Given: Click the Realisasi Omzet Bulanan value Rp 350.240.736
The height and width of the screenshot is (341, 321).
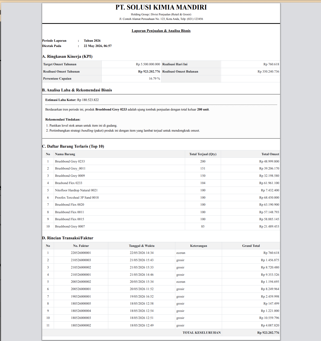Looking at the screenshot, I should tap(268, 72).
